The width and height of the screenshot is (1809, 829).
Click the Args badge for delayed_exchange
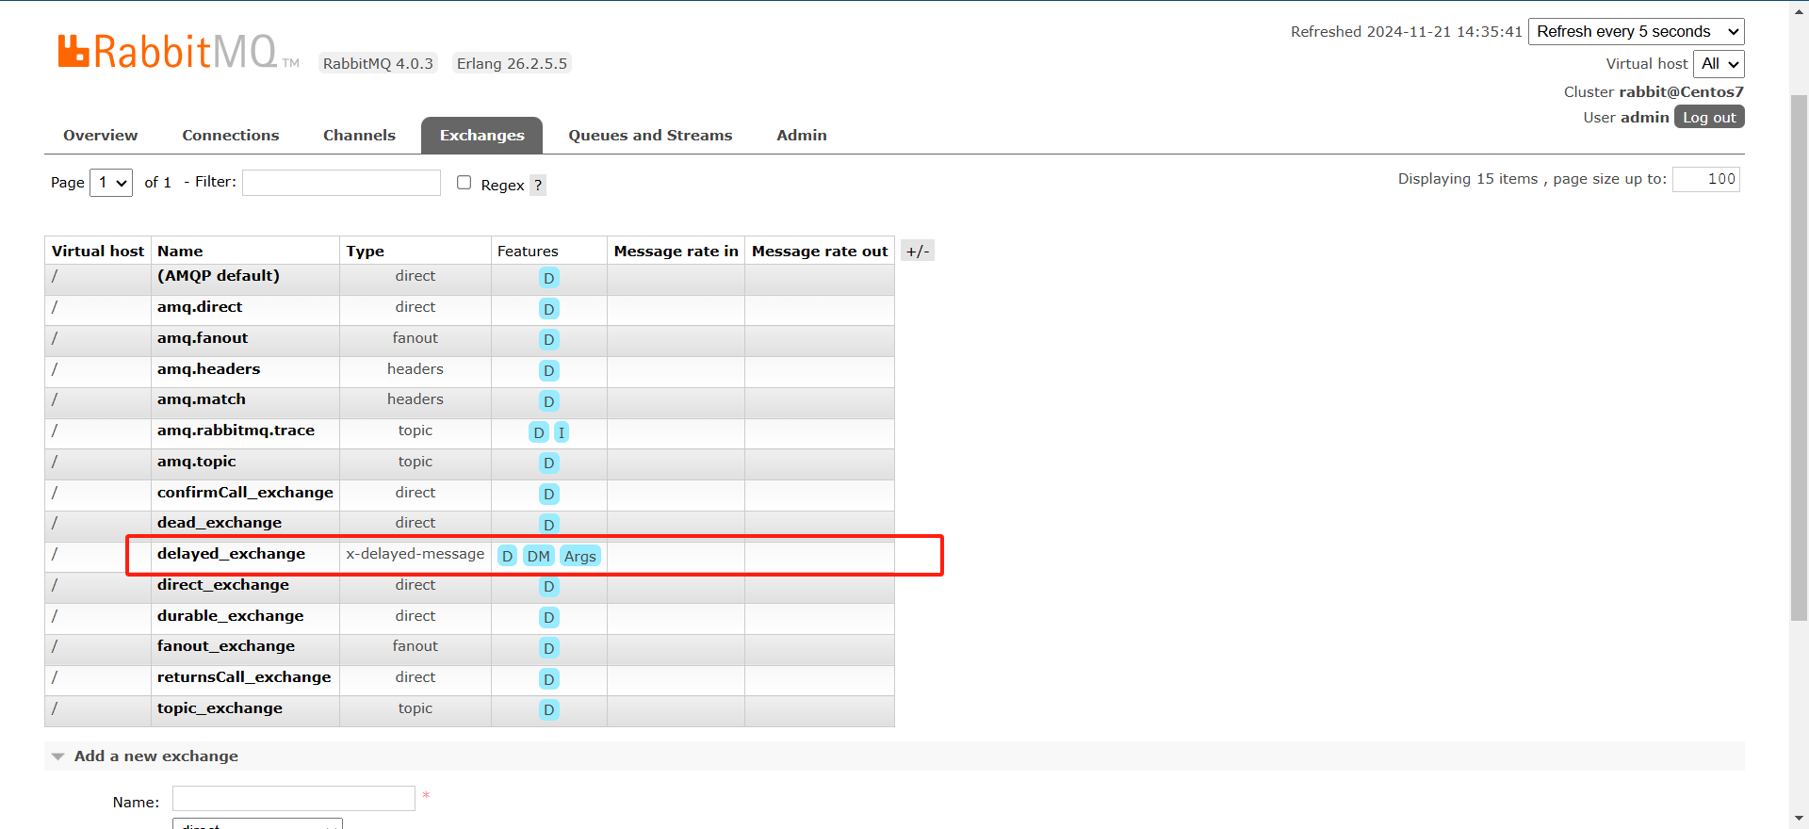coord(580,556)
